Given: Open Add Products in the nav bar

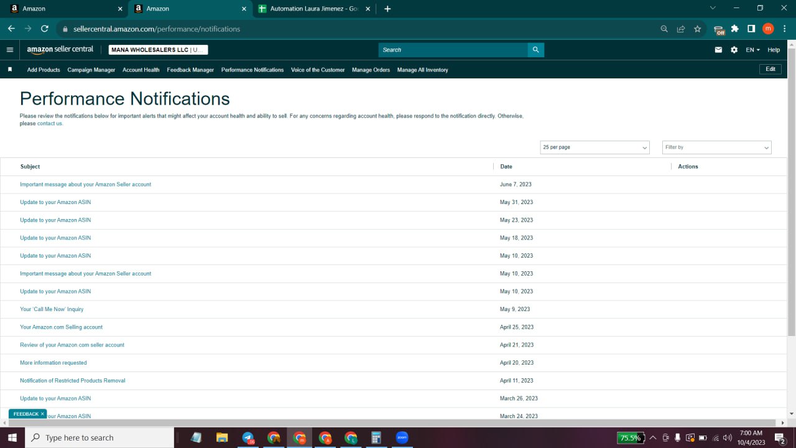Looking at the screenshot, I should 44,70.
